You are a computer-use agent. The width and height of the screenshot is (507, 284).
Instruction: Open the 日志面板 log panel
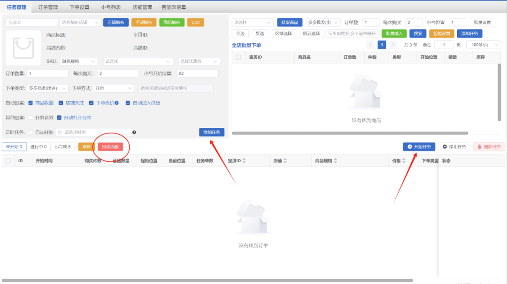(109, 146)
